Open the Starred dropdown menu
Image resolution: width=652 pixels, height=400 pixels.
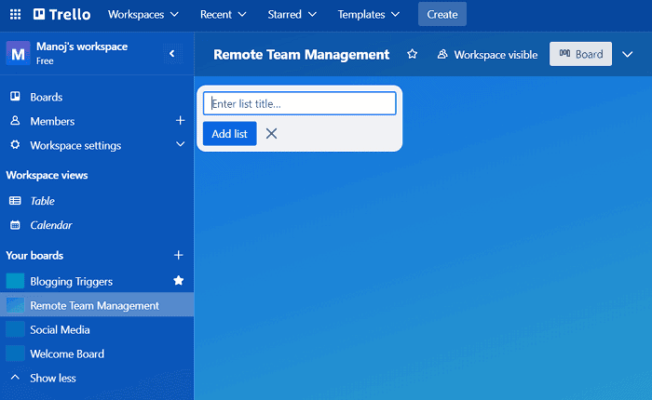292,15
